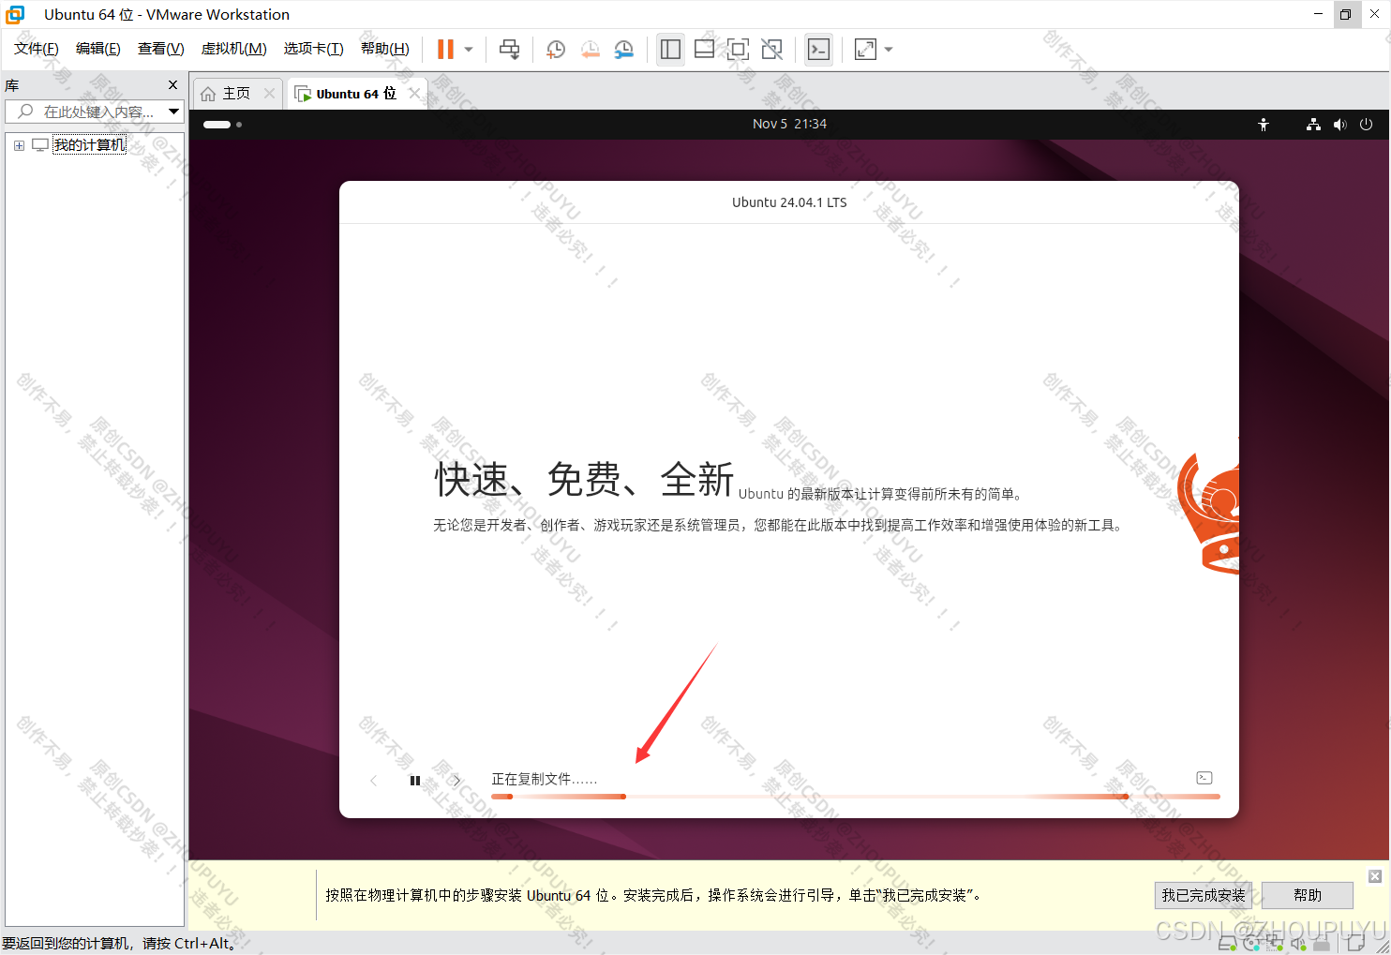Open the 帮助(H) menu
Viewport: 1391px width, 955px height.
tap(385, 49)
